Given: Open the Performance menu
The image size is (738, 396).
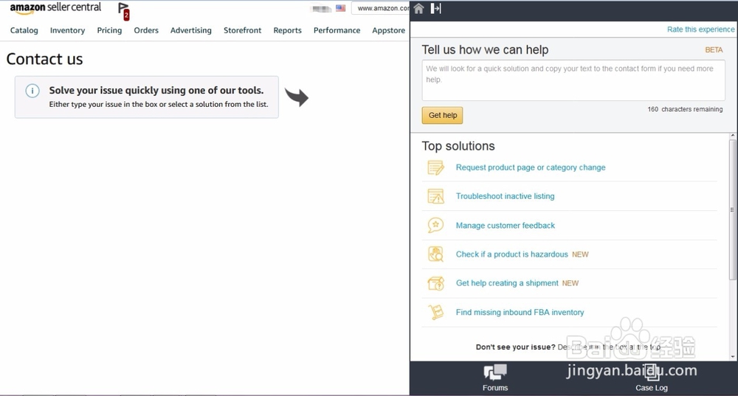Looking at the screenshot, I should (x=337, y=30).
